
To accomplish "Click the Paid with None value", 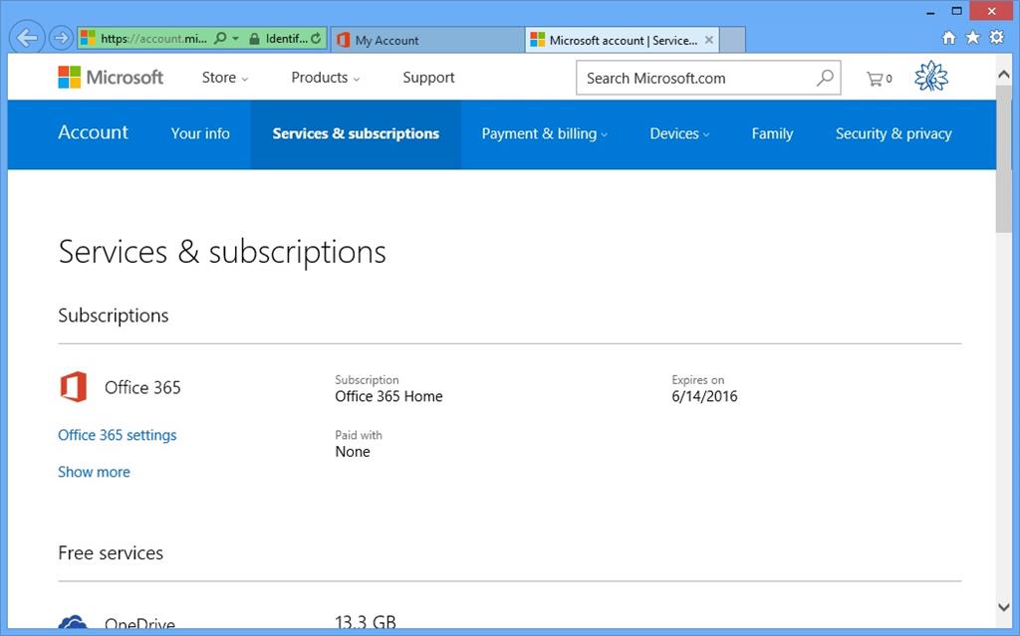I will coord(353,452).
